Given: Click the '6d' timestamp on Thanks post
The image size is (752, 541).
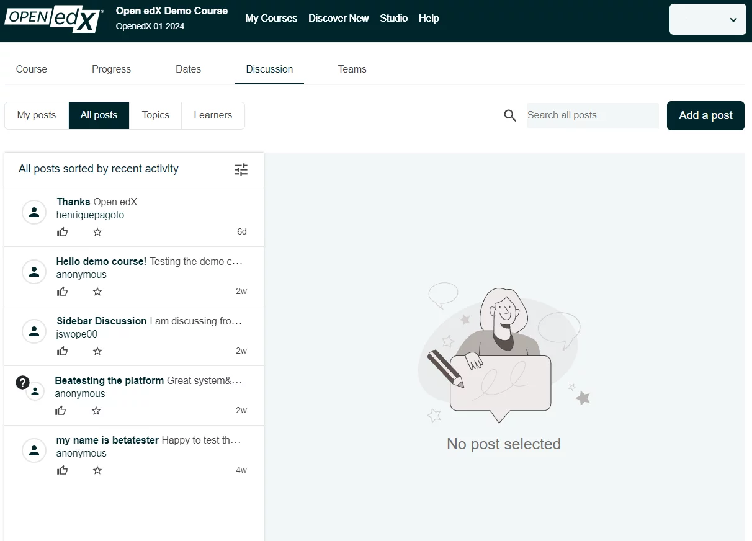Looking at the screenshot, I should click(242, 232).
